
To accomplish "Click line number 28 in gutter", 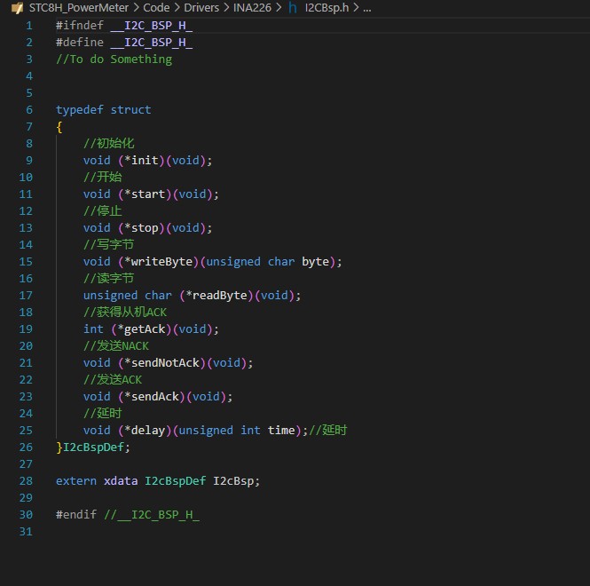I will [26, 481].
